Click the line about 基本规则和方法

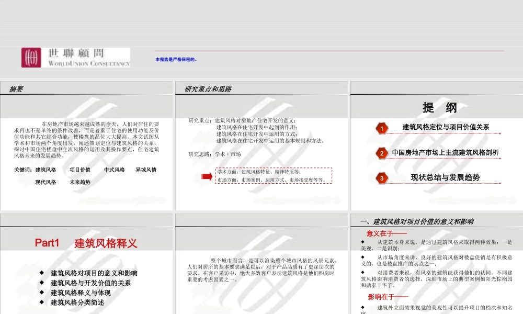[x=270, y=141]
